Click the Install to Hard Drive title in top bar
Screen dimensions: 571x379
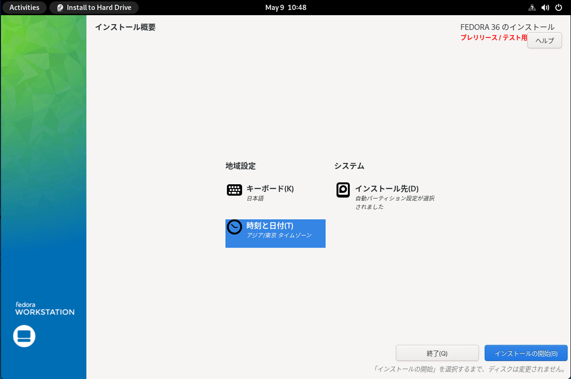pyautogui.click(x=99, y=8)
